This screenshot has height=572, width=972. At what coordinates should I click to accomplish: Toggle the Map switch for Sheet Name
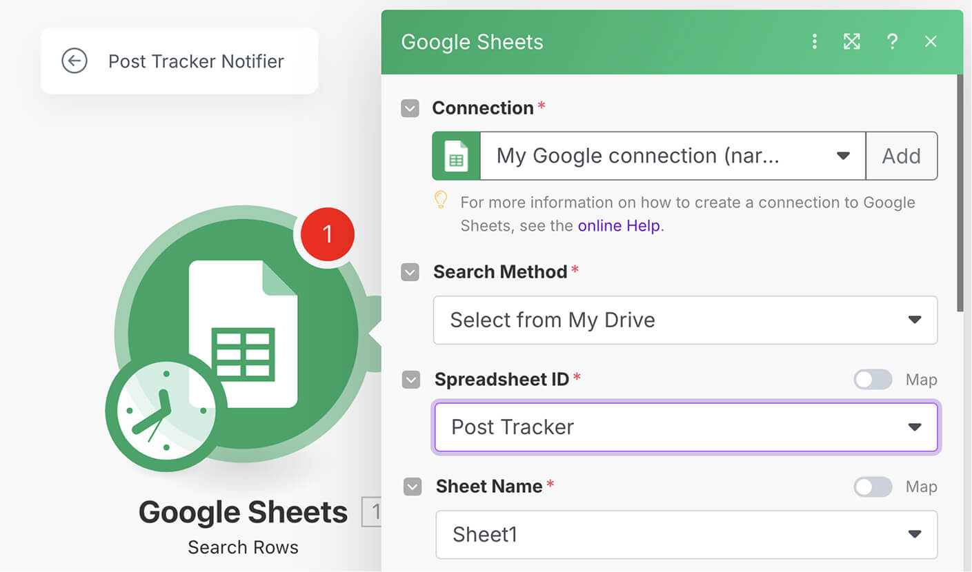(873, 487)
